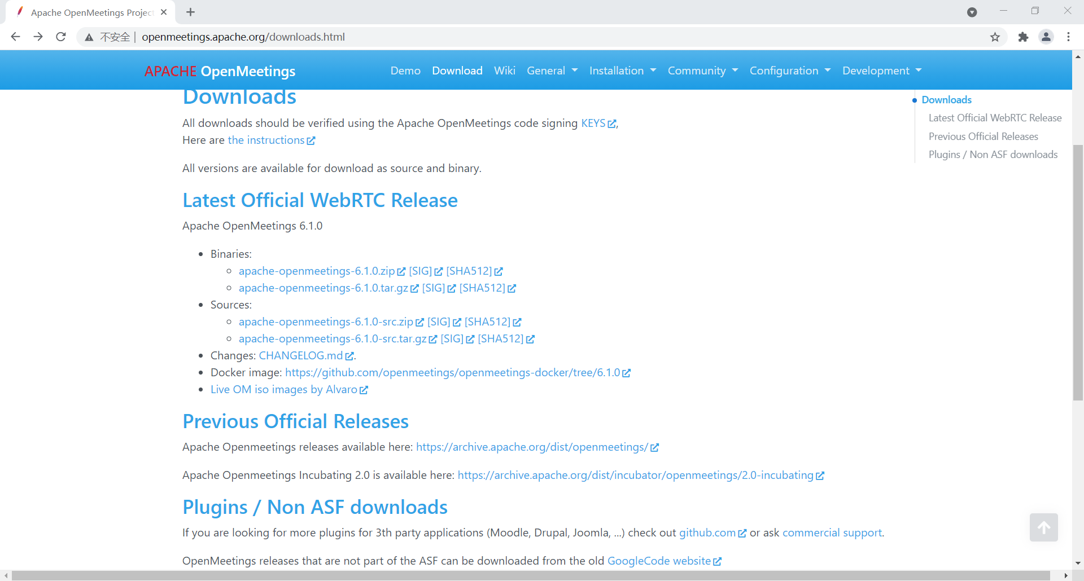Click external icon after github.com link
Viewport: 1084px width, 581px height.
tap(742, 533)
